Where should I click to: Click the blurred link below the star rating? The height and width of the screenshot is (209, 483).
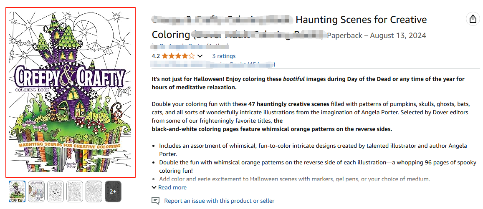coord(213,64)
